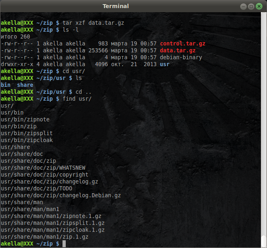Click the usr/share/man line
Image resolution: width=267 pixels, height=248 pixels.
[x=22, y=203]
